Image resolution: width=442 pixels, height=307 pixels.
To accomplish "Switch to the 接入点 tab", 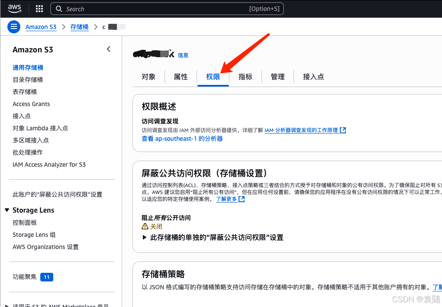I will [x=313, y=77].
